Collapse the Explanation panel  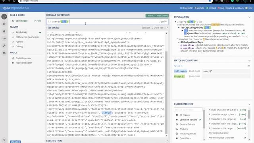tap(249, 17)
